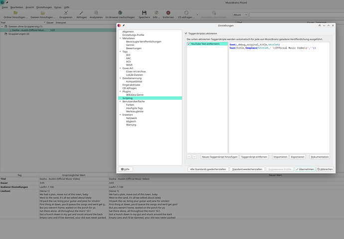Select Wikidata Genre in settings tree
The image size is (344, 239).
135,95
